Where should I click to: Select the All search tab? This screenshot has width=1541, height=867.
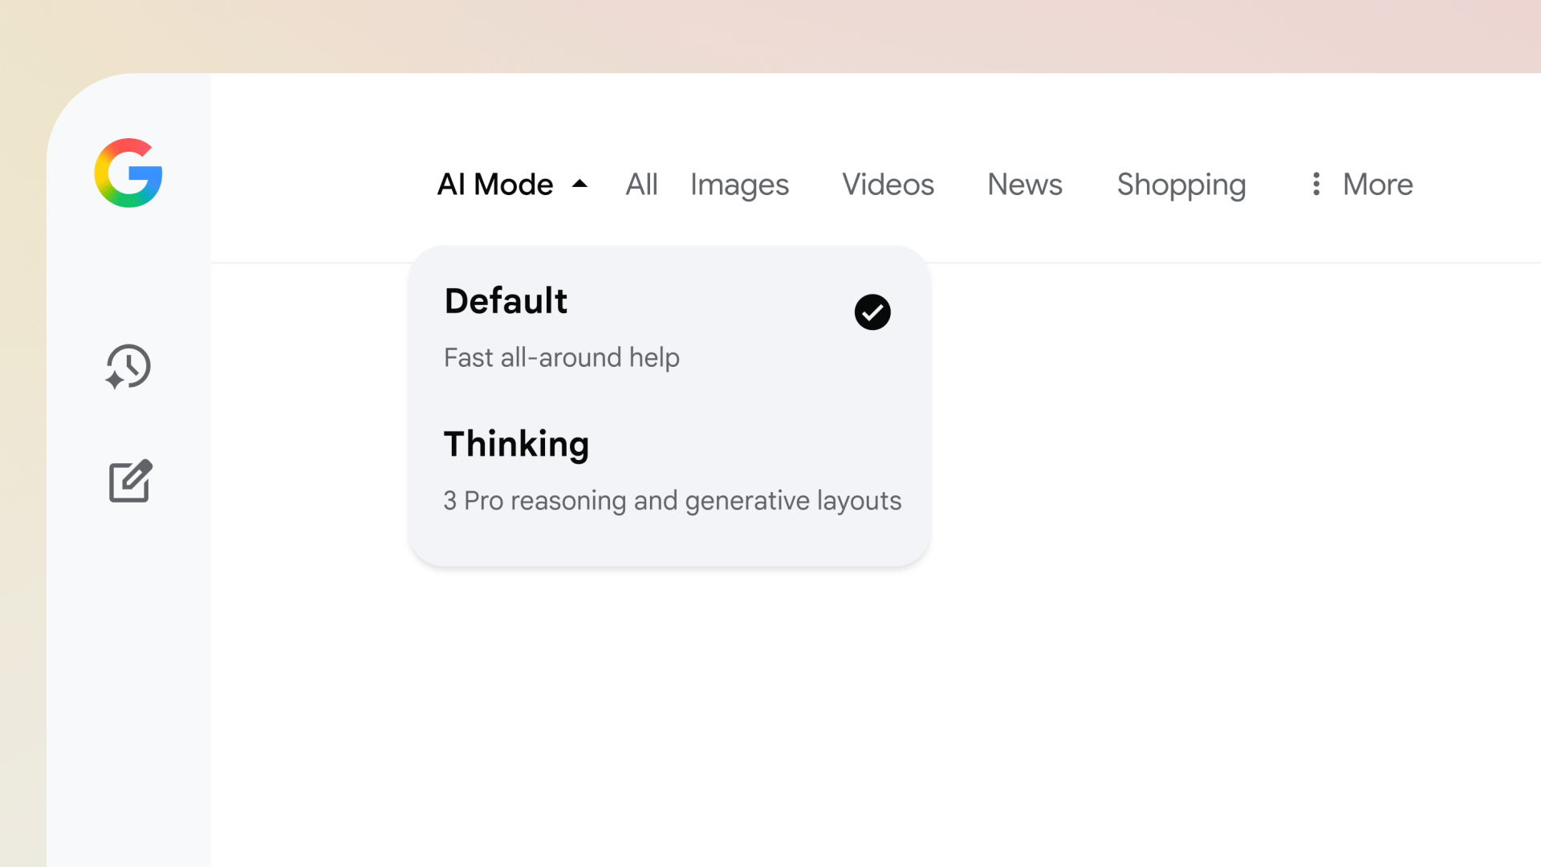point(641,184)
